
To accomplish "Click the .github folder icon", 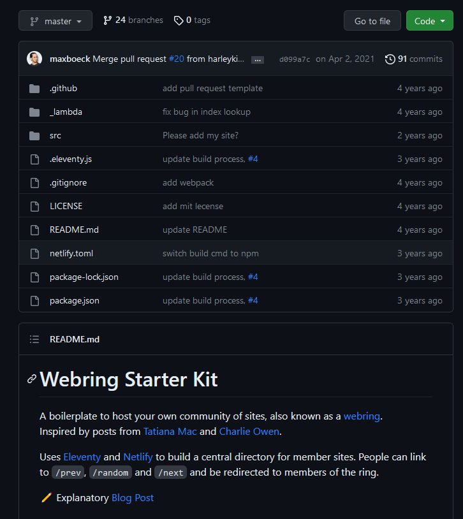I will pos(34,89).
